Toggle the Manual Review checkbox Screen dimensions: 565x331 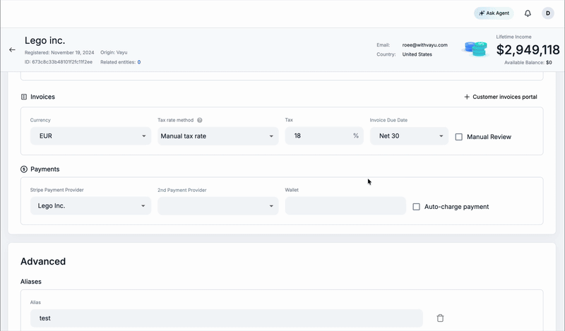pyautogui.click(x=458, y=137)
